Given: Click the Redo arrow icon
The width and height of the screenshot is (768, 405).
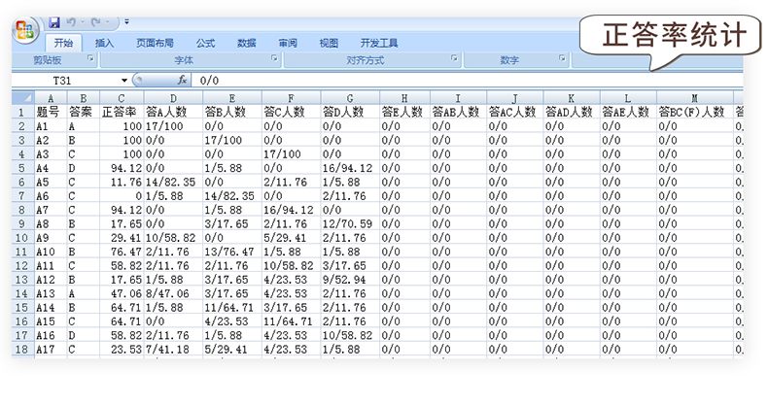Looking at the screenshot, I should (95, 21).
